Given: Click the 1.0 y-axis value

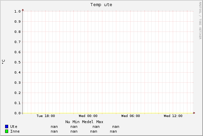Looking at the screenshot, I should point(17,12).
